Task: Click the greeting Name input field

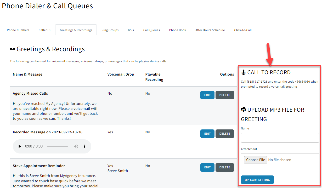Action: pyautogui.click(x=280, y=138)
